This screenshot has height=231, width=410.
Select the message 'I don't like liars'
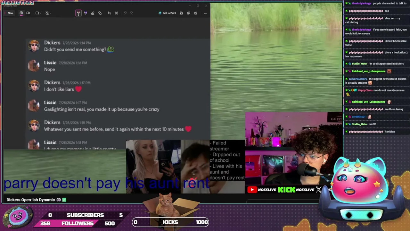[59, 89]
